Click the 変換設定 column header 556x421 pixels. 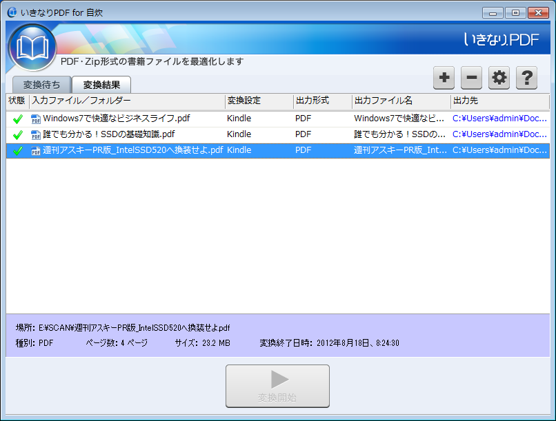(x=259, y=101)
